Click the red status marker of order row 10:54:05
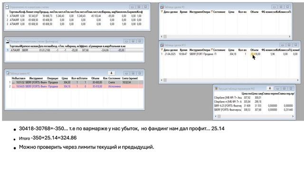The width and height of the screenshot is (304, 171). tap(13, 86)
